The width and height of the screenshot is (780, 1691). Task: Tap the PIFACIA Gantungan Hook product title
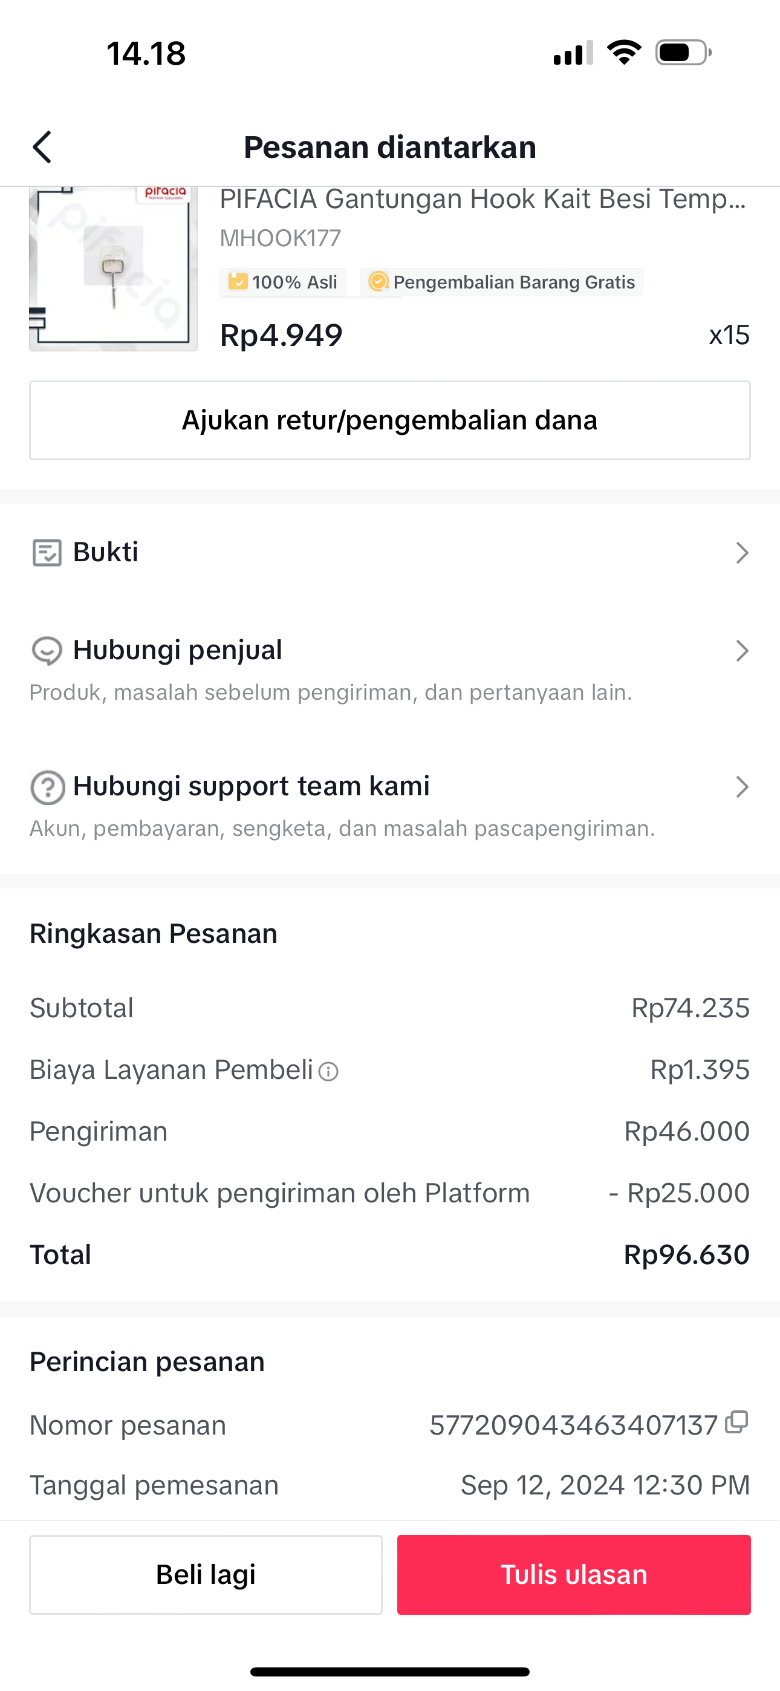pos(483,200)
